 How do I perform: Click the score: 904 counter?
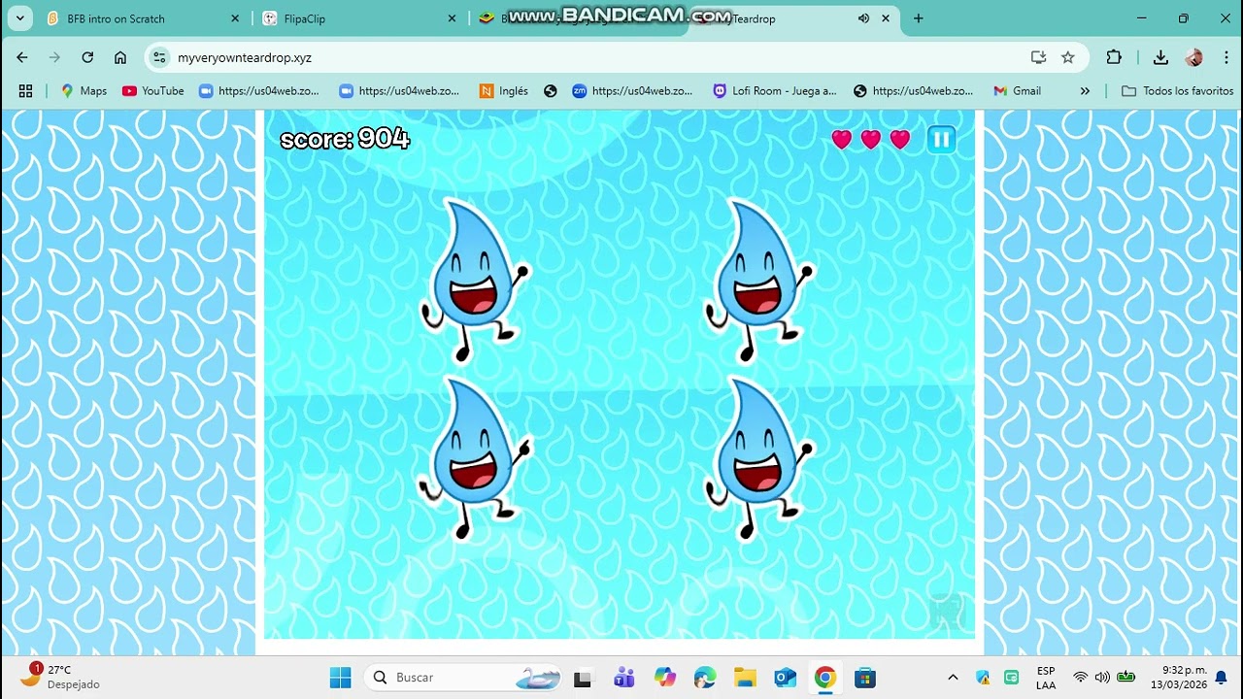click(345, 139)
